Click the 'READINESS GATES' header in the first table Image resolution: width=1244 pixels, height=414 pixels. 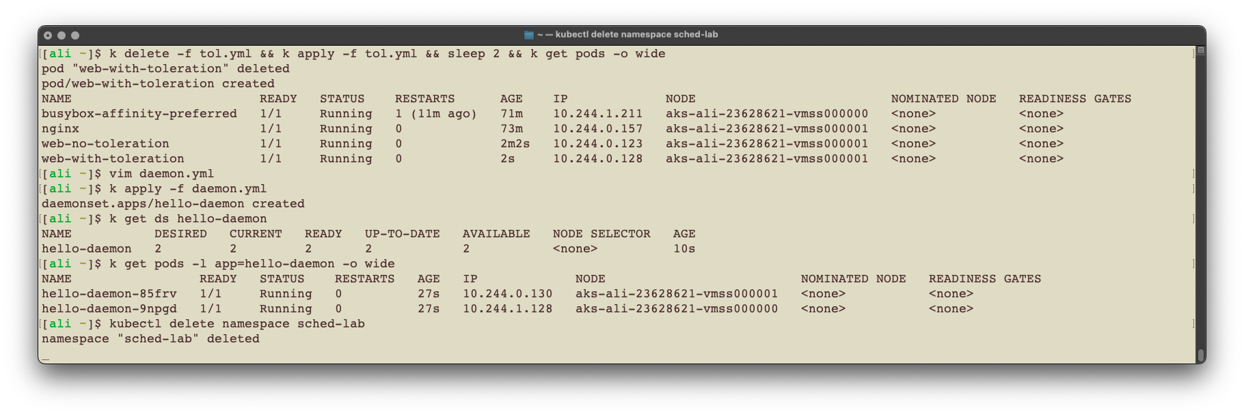(x=1074, y=99)
